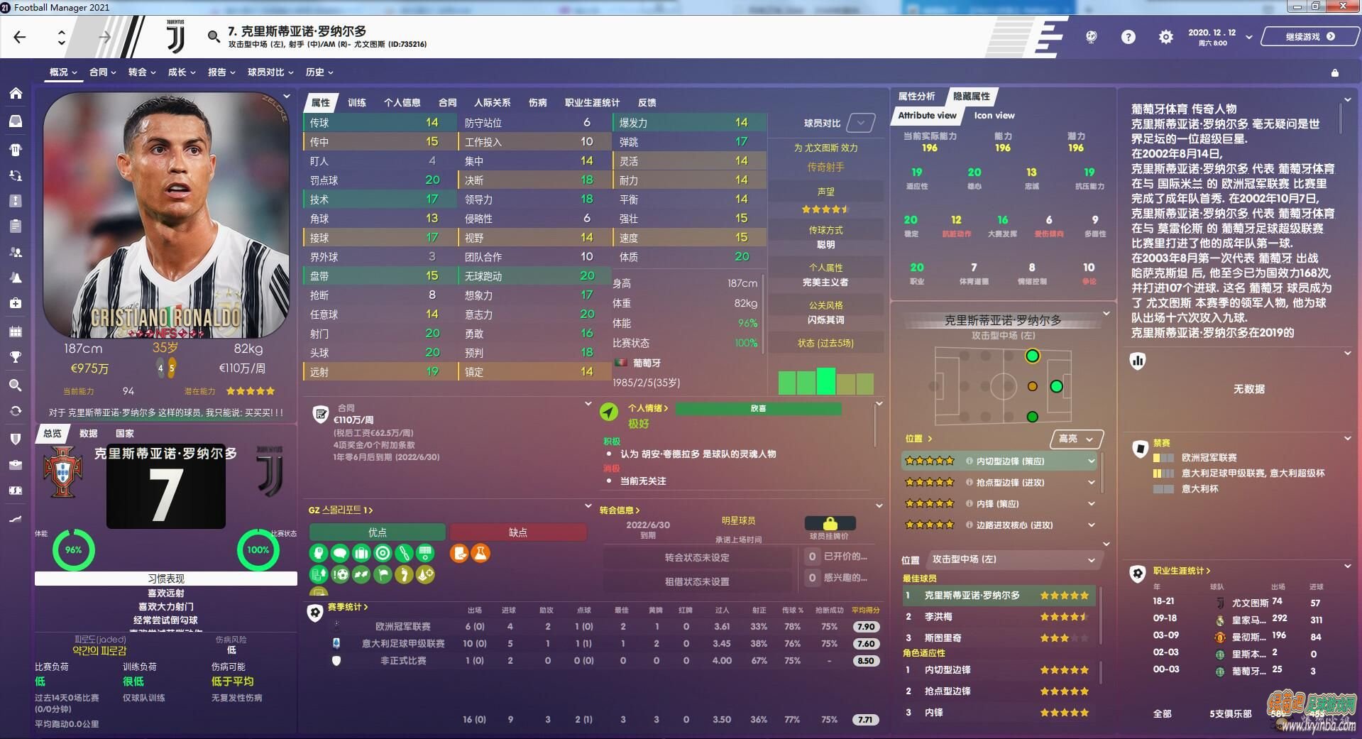Viewport: 1362px width, 739px height.
Task: Open the magnifier scouting icon in sidebar
Action: 16,385
